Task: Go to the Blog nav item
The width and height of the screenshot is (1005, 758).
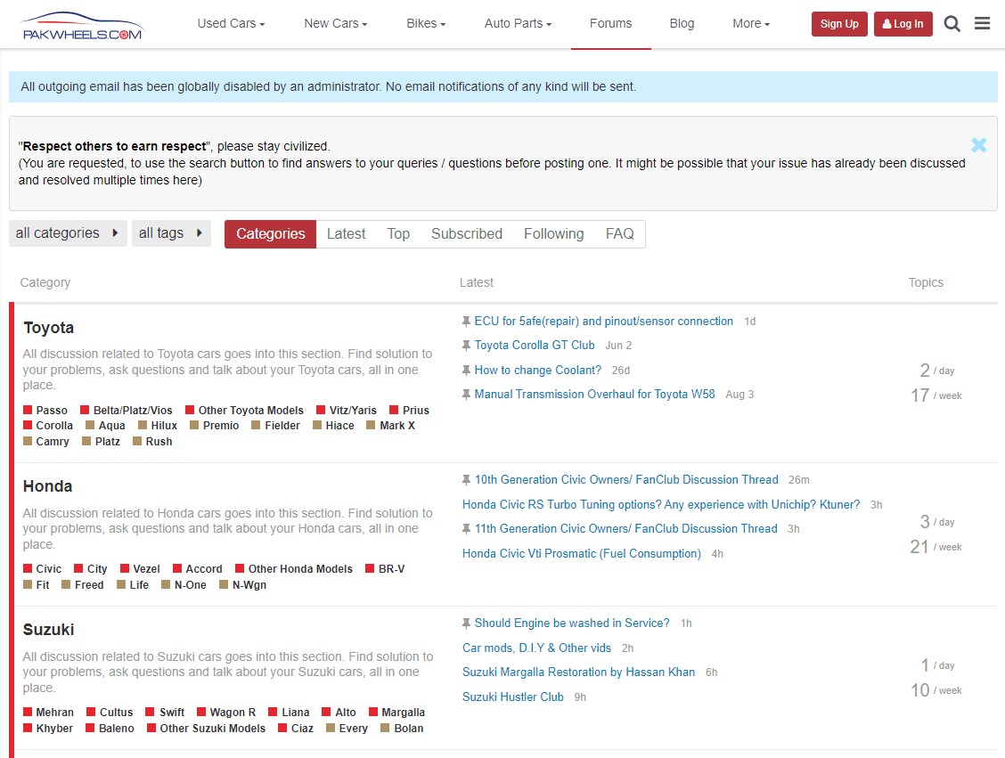Action: 682,24
